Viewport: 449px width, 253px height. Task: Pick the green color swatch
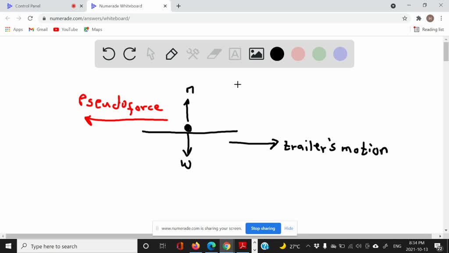tap(319, 54)
